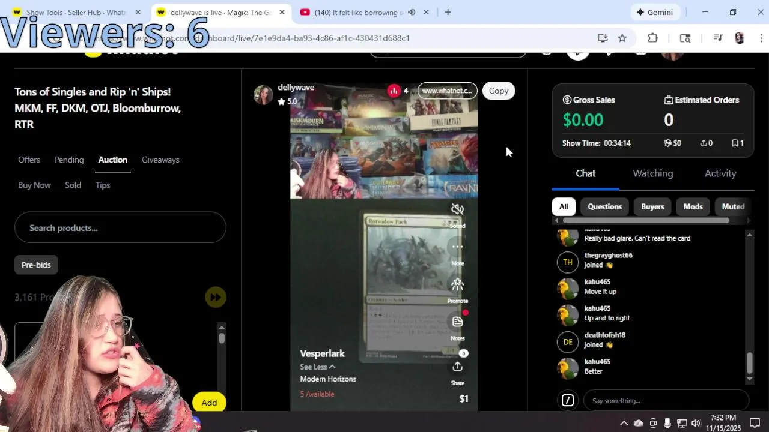Open the Giveaways tab
Image resolution: width=769 pixels, height=432 pixels.
(160, 160)
